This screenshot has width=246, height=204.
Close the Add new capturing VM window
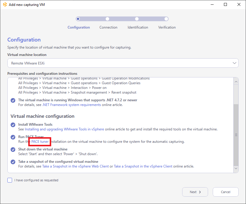[x=239, y=4]
